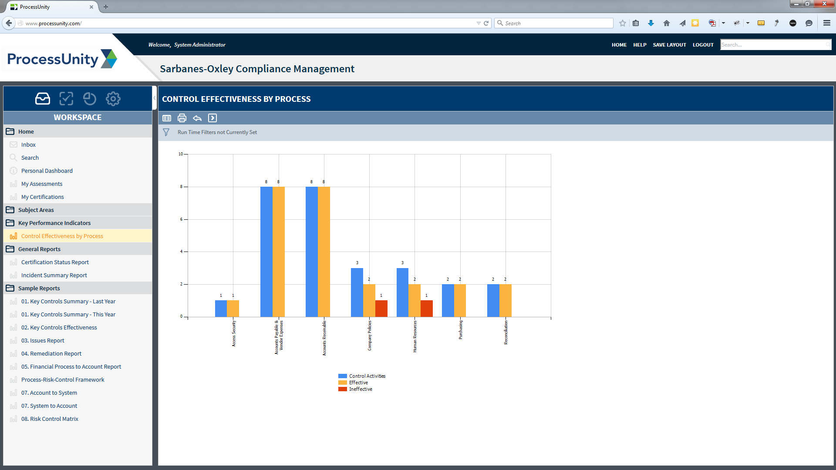This screenshot has height=470, width=836.
Task: Open the Workspace inbox tray icon
Action: pos(43,99)
